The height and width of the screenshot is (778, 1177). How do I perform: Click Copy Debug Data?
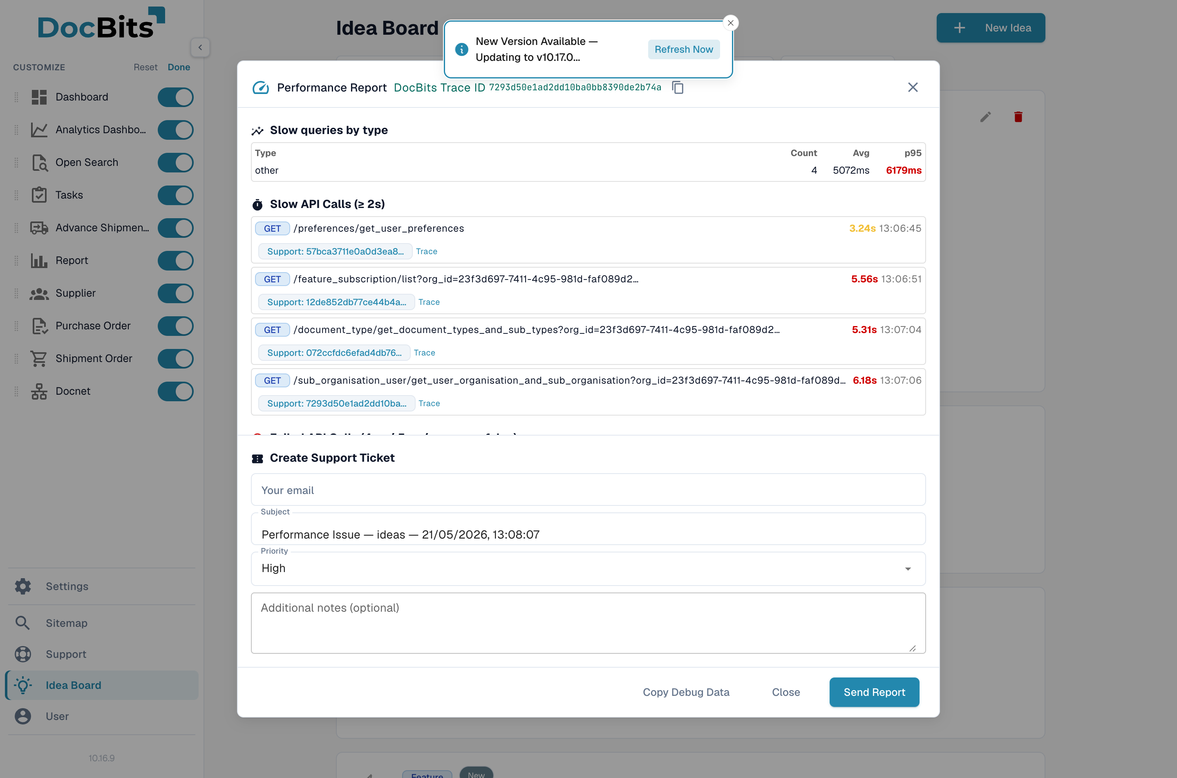(x=686, y=692)
